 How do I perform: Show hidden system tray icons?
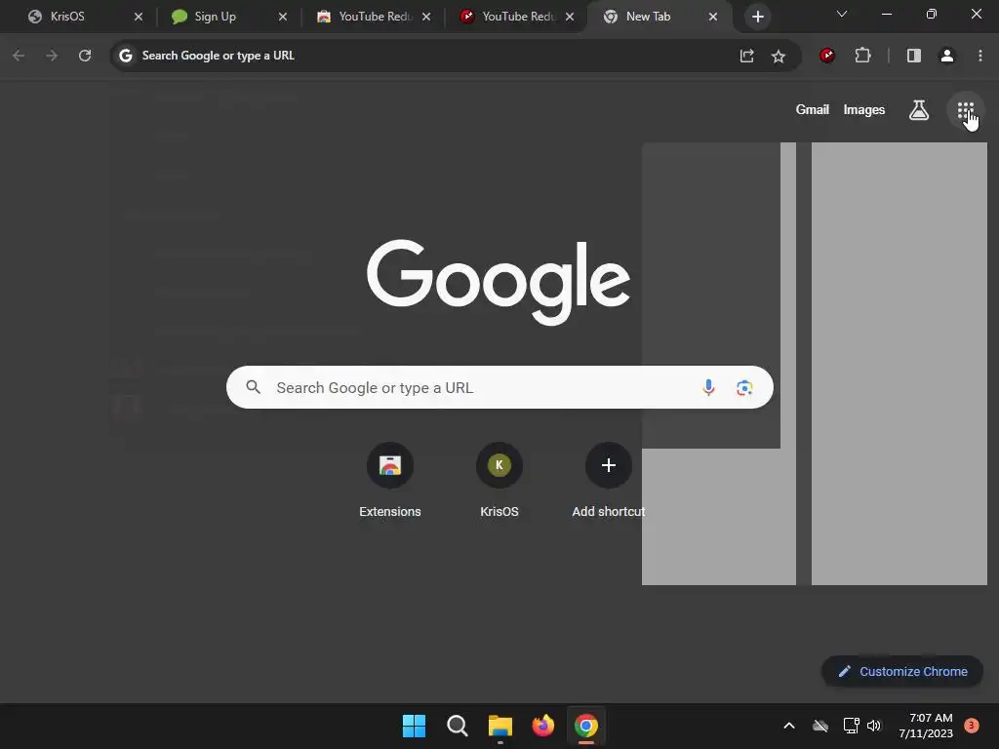point(788,726)
